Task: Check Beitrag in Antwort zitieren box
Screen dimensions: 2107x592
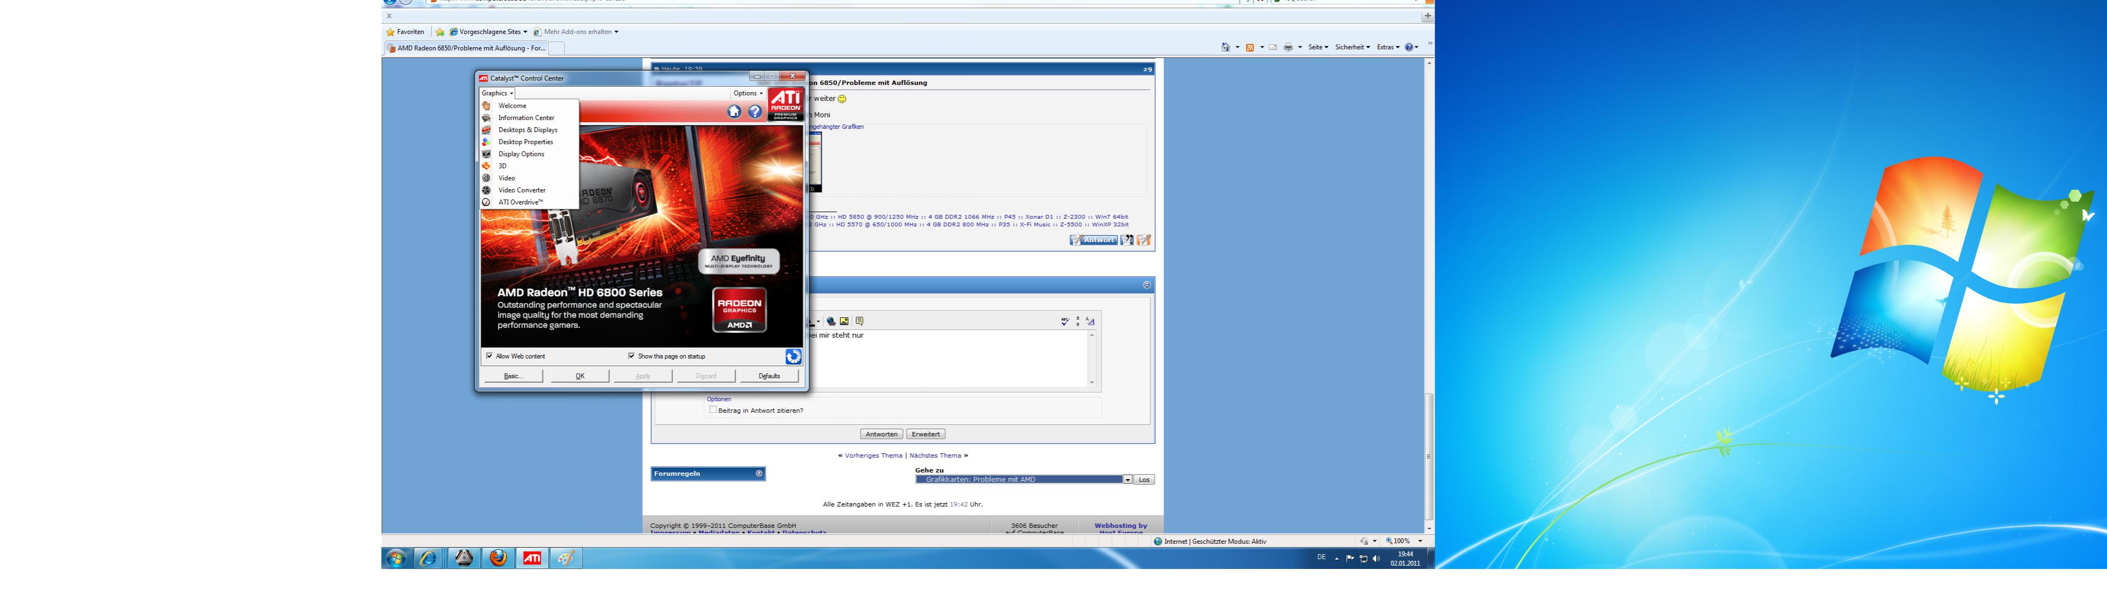Action: click(713, 410)
